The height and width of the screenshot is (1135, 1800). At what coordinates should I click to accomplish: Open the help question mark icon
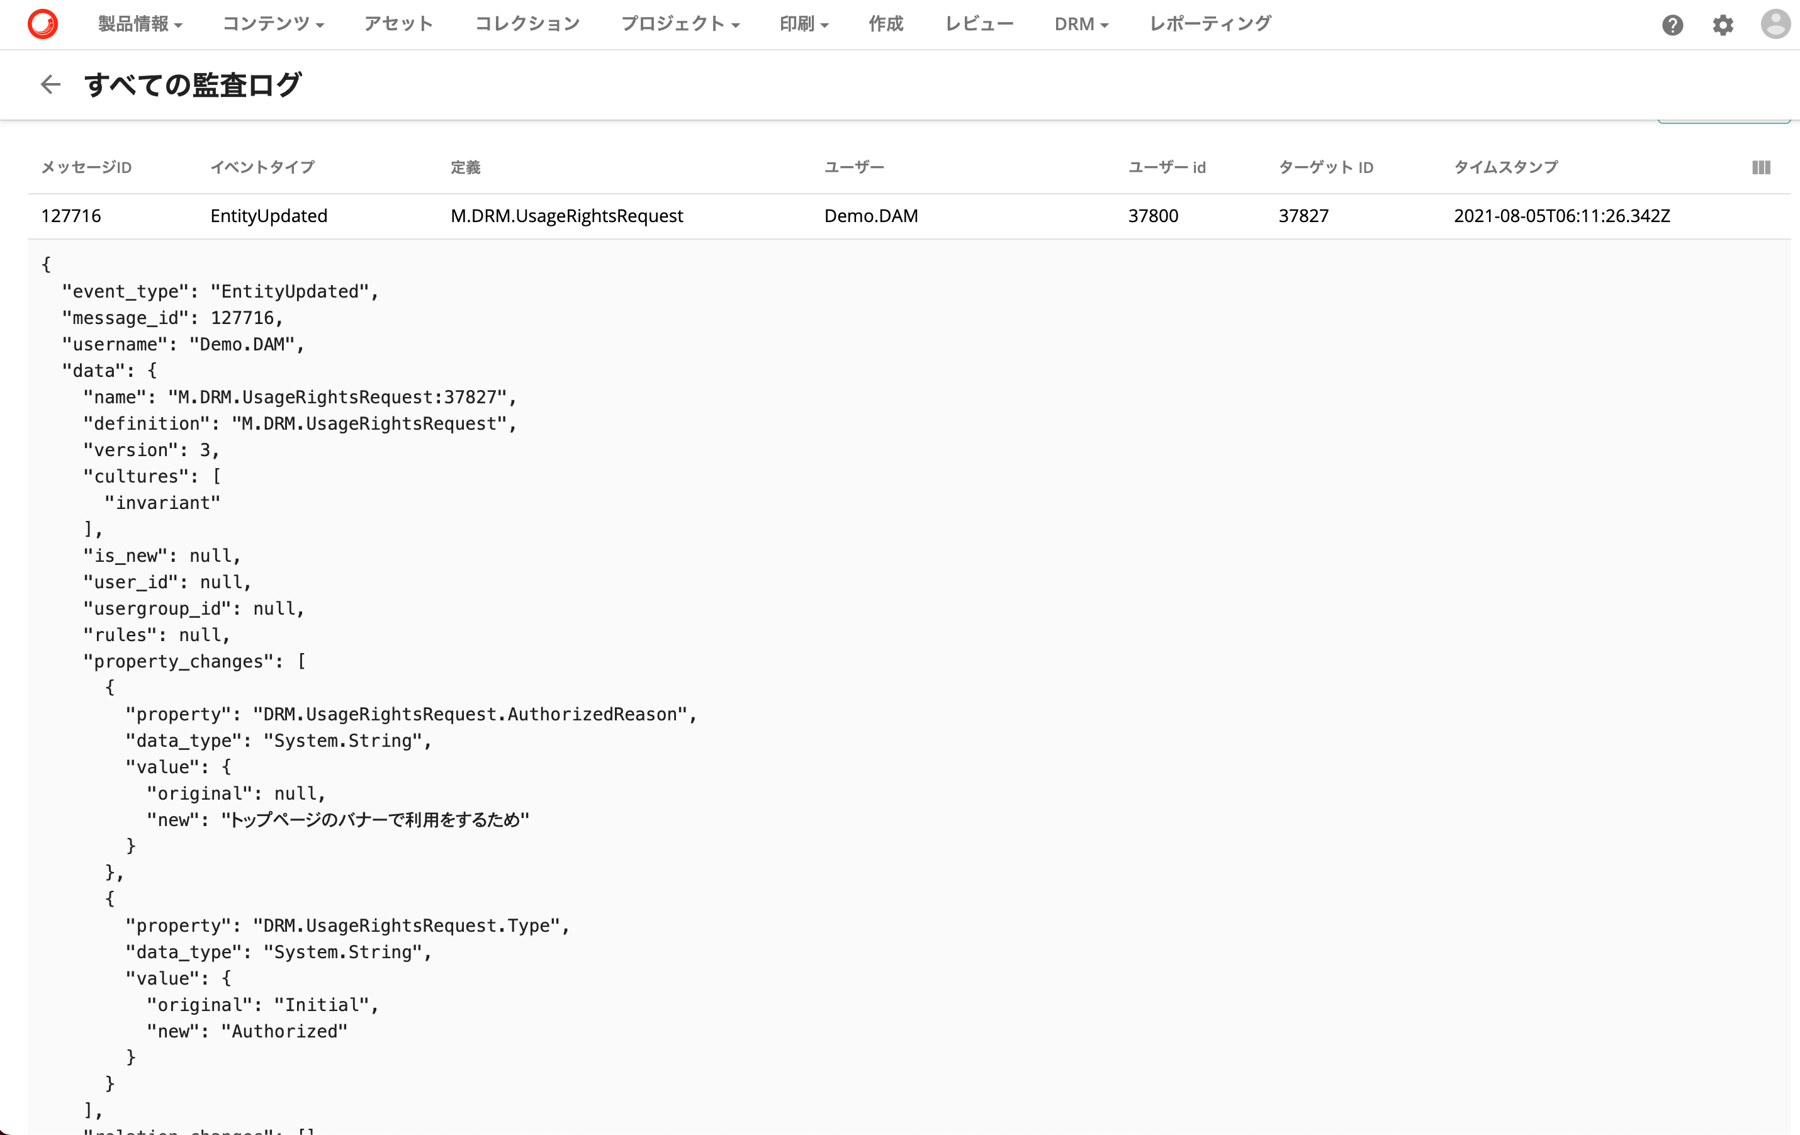point(1672,25)
